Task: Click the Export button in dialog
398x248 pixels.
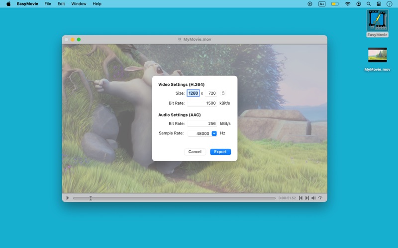Action: [220, 152]
